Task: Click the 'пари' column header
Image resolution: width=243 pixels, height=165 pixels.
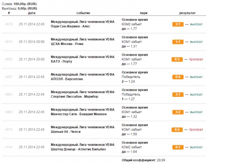Action: [144, 13]
